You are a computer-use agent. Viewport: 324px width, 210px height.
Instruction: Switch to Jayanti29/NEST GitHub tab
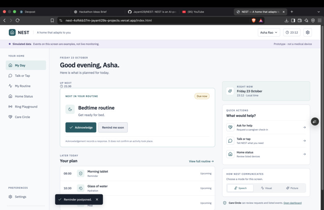[152, 12]
